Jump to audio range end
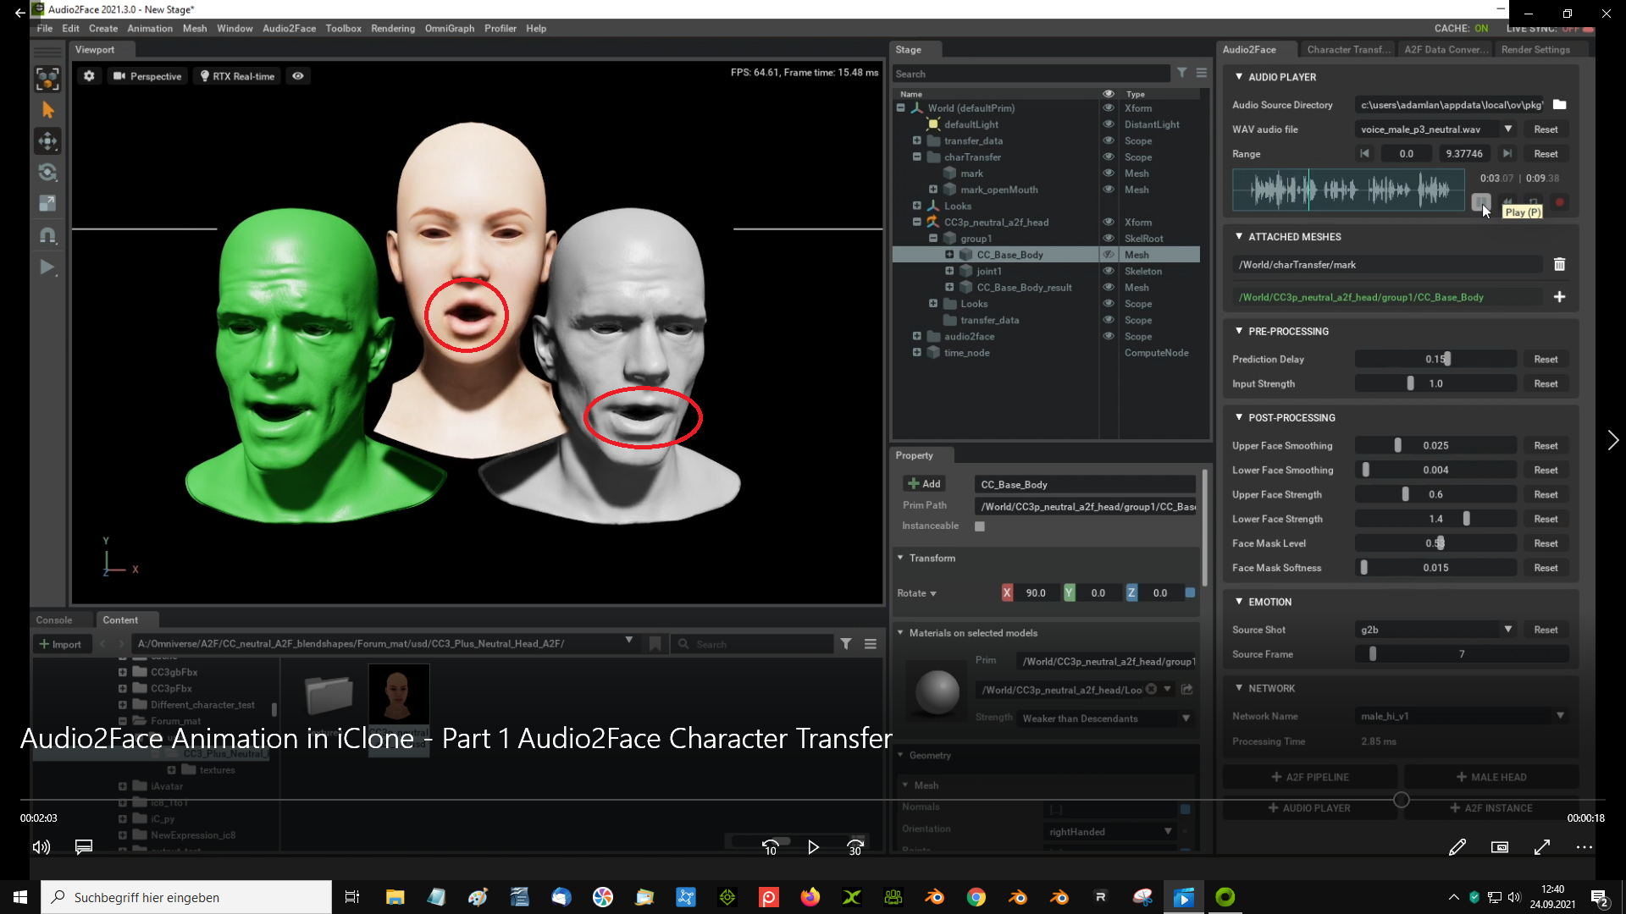The width and height of the screenshot is (1626, 914). (x=1507, y=154)
